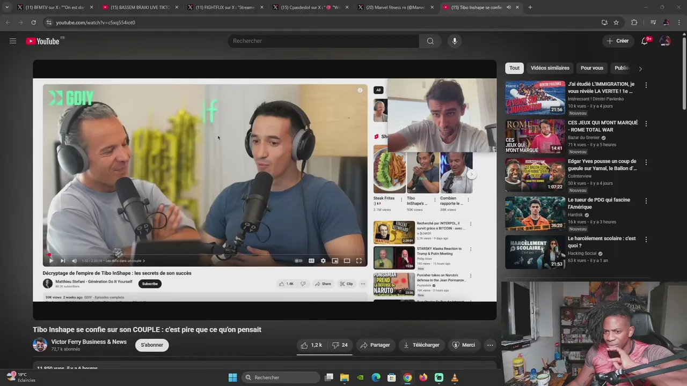Open the Windows Start menu
The height and width of the screenshot is (386, 687).
click(232, 377)
